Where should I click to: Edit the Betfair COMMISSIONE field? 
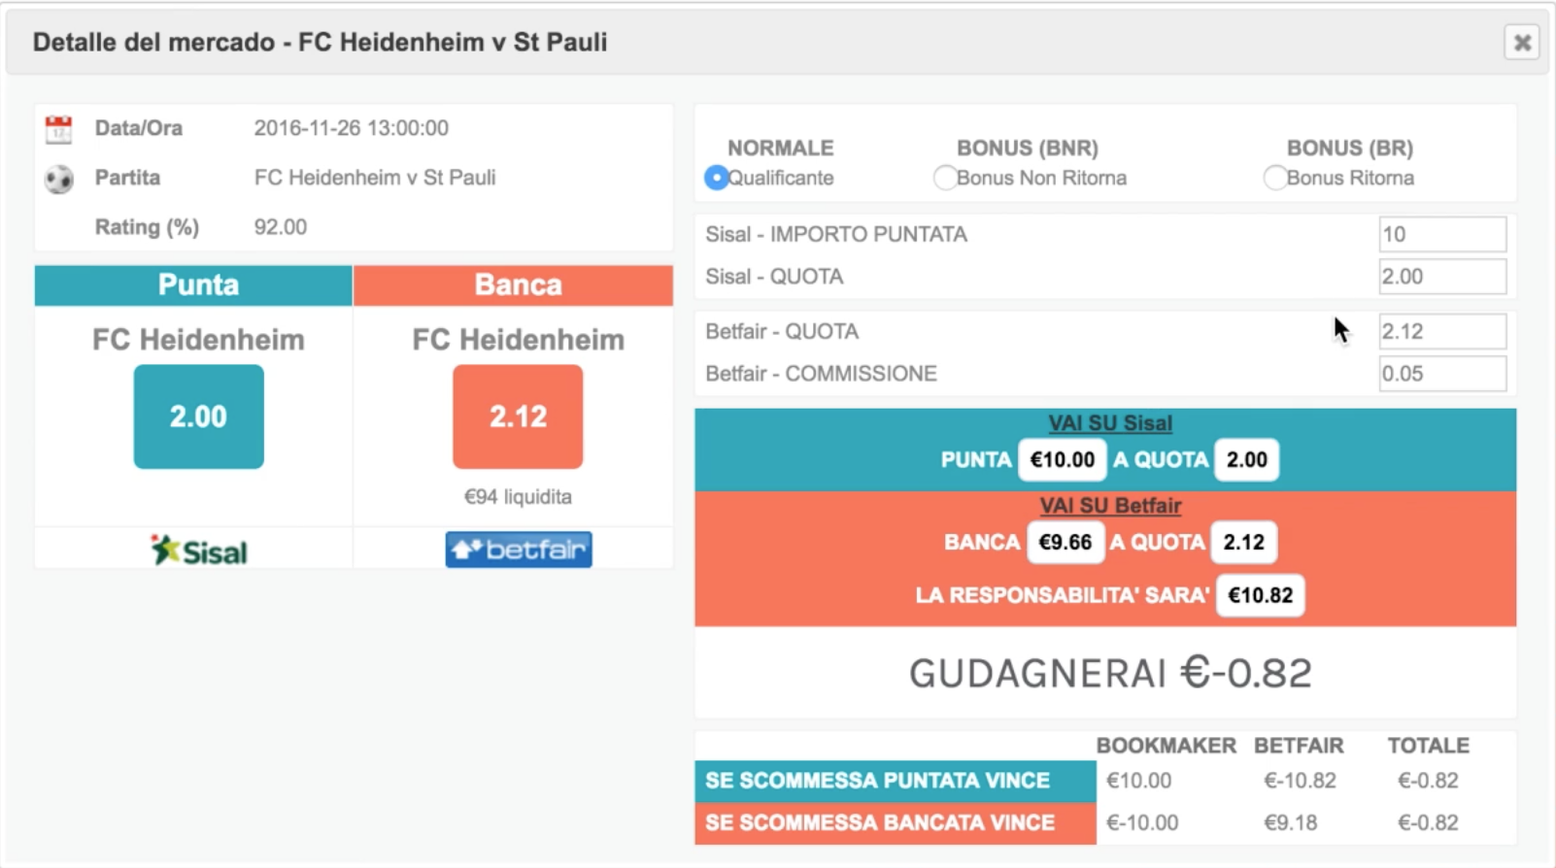tap(1442, 374)
